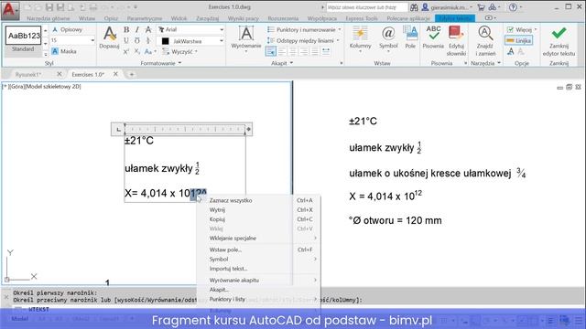586x329 pixels.
Task: Switch to the Widok ribbon tab
Action: coord(179,18)
